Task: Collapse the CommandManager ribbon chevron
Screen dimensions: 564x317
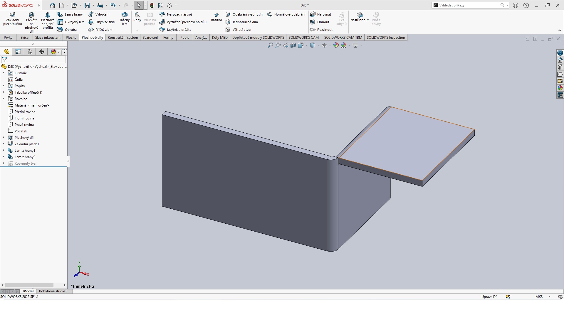Action: [560, 30]
